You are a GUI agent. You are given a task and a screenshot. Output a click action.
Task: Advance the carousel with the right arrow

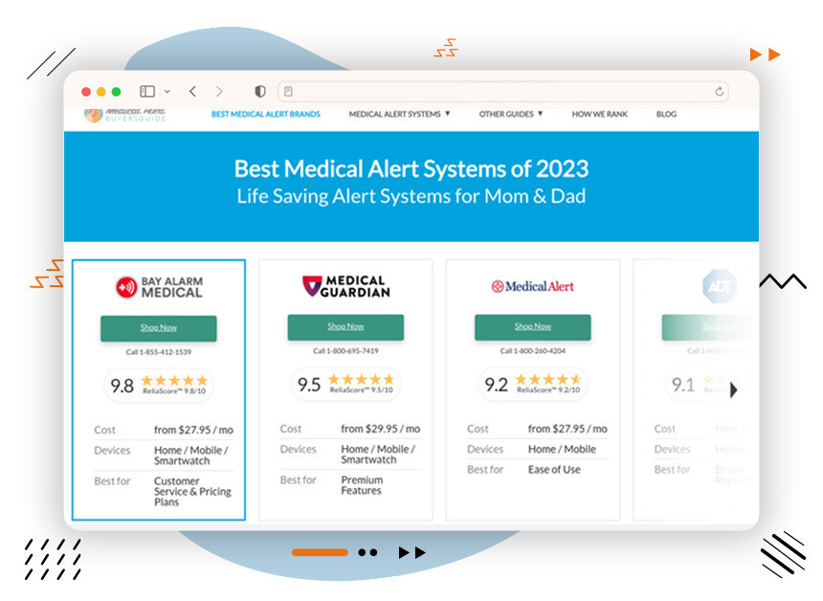[x=734, y=390]
